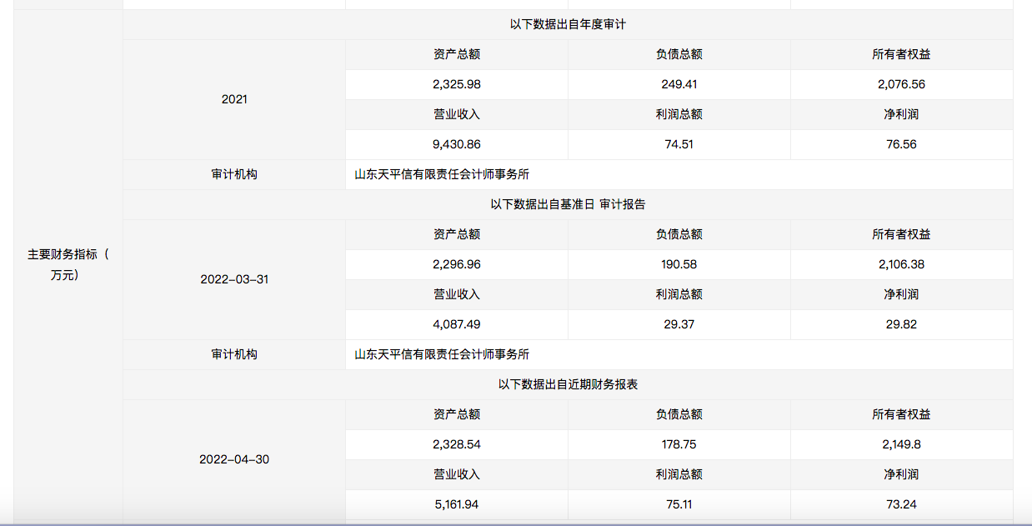The width and height of the screenshot is (1032, 526).
Task: Click the 营业收入 cell for 2021
Action: [x=456, y=114]
